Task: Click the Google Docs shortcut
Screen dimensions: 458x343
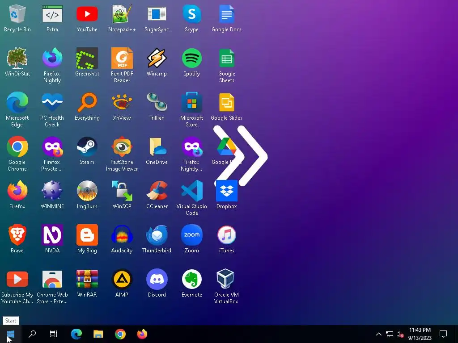Action: tap(227, 14)
